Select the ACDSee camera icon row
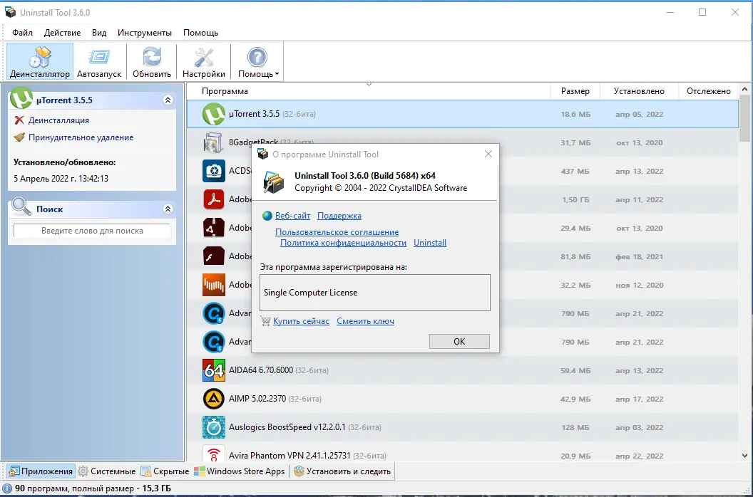The image size is (753, 497). [x=214, y=171]
